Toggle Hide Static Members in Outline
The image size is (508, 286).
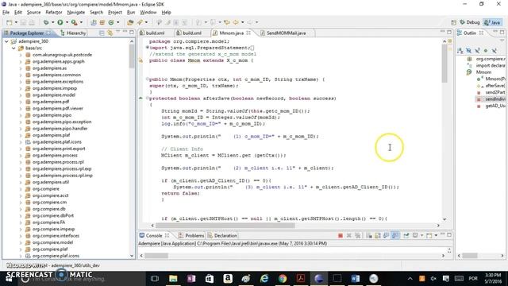pyautogui.click(x=477, y=51)
